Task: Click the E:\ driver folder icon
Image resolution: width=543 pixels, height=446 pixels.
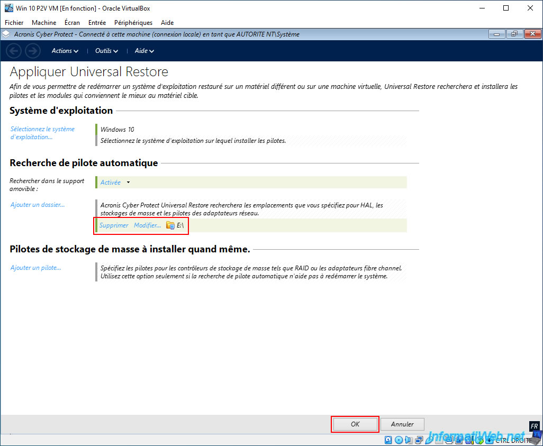Action: click(170, 225)
